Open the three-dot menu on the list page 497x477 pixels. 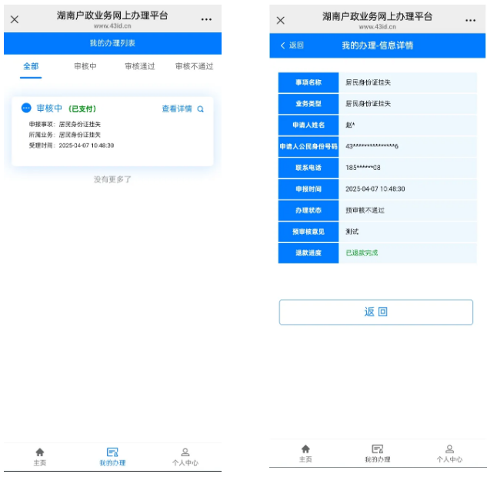click(206, 19)
